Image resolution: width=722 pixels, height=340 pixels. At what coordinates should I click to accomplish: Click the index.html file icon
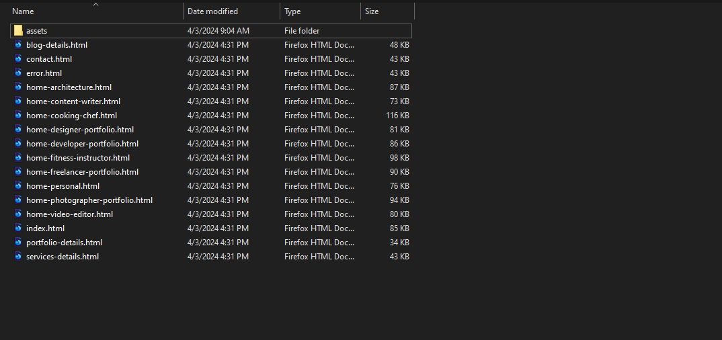point(18,228)
